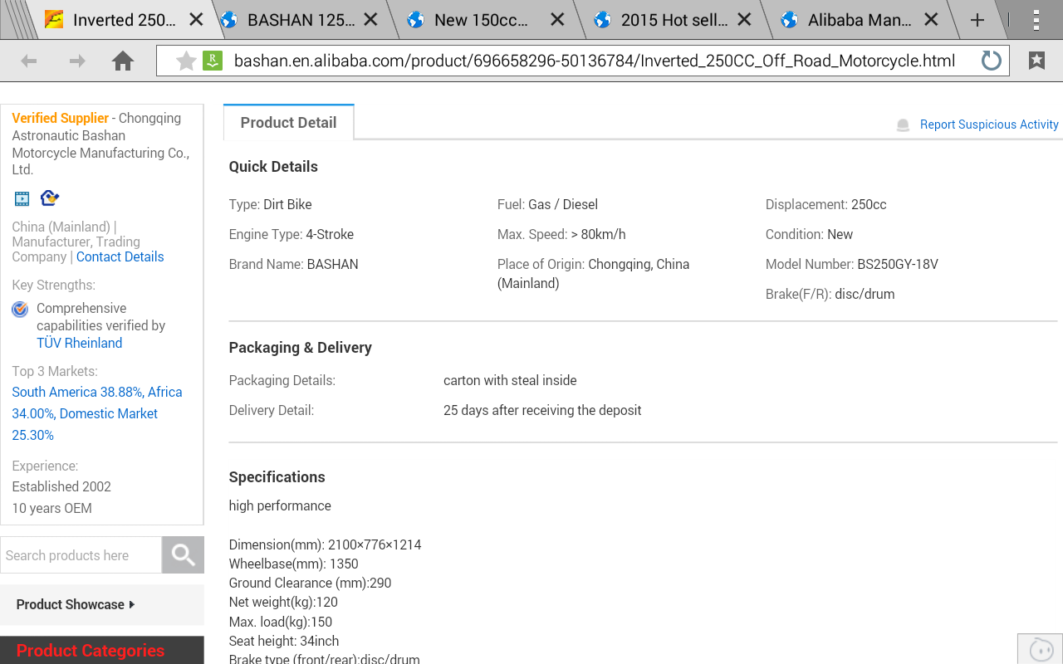Click the Delivery Detail 25 days text
Screen dimensions: 1063x664
542,410
